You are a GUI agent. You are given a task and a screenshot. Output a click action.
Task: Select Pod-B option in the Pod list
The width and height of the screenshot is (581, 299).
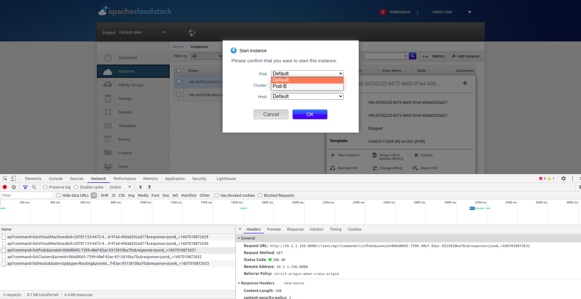tap(307, 86)
